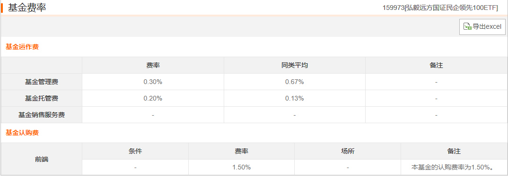Click the 0.30% management fee value
This screenshot has height=177, width=508.
click(x=153, y=82)
